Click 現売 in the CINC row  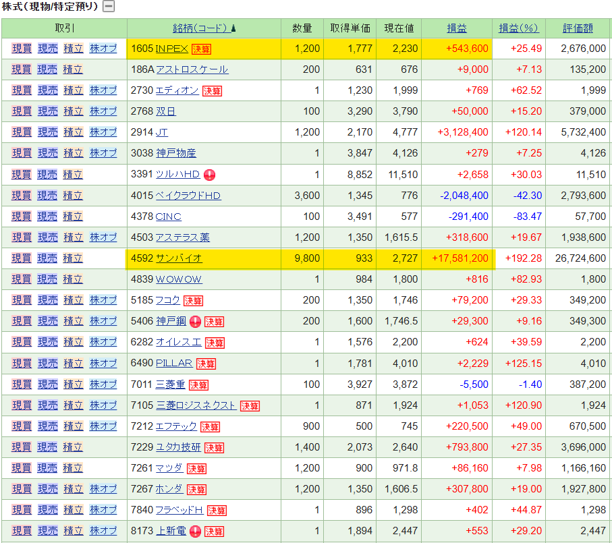pos(47,217)
